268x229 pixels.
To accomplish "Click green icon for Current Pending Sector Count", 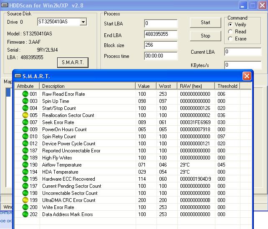I will pyautogui.click(x=25, y=186).
